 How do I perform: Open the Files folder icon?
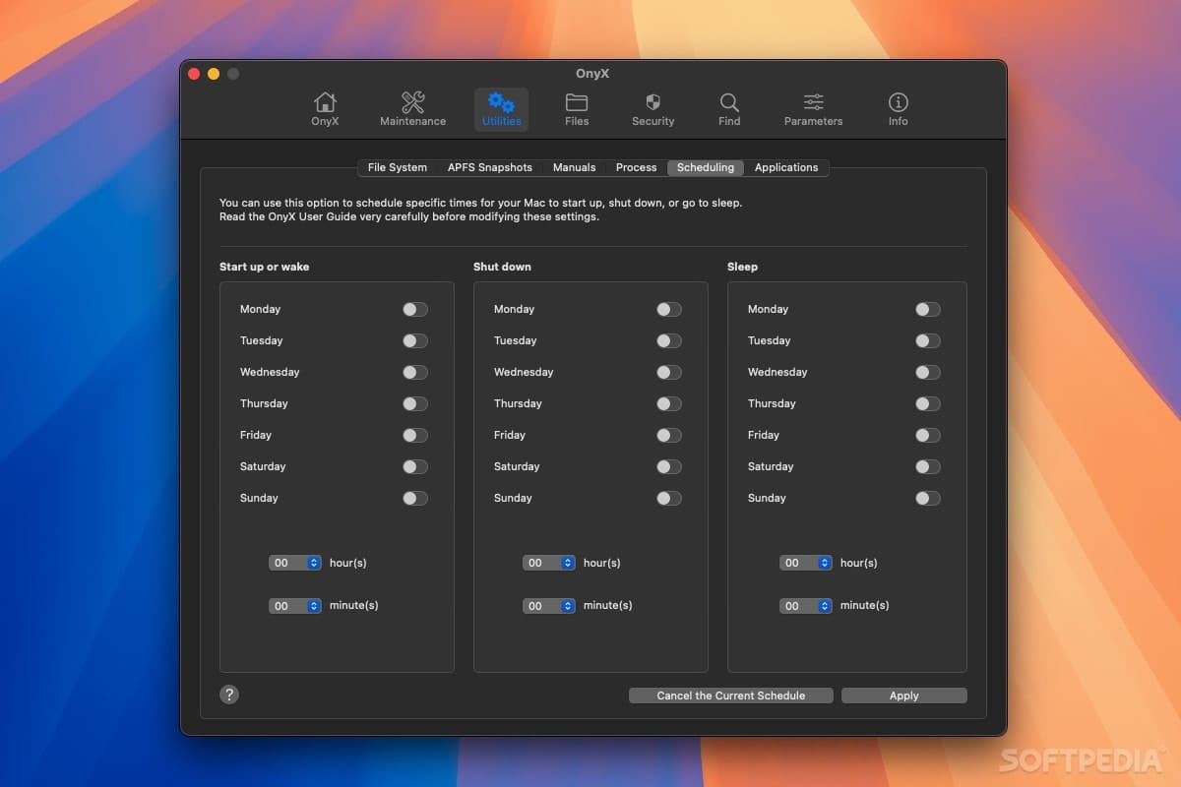(577, 108)
